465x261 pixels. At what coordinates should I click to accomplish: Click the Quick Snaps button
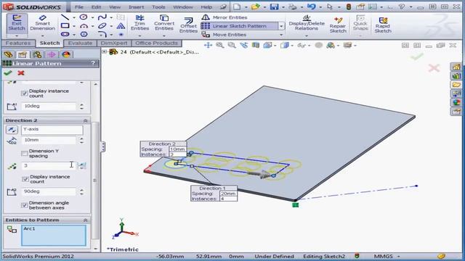point(360,23)
